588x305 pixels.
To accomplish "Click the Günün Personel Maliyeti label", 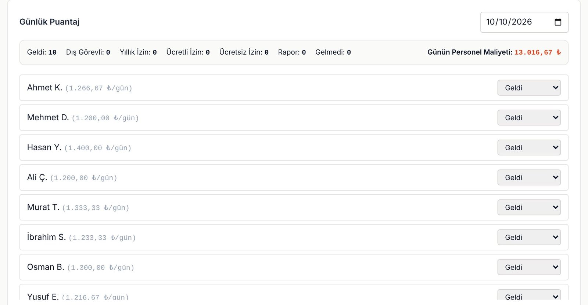I will point(470,52).
